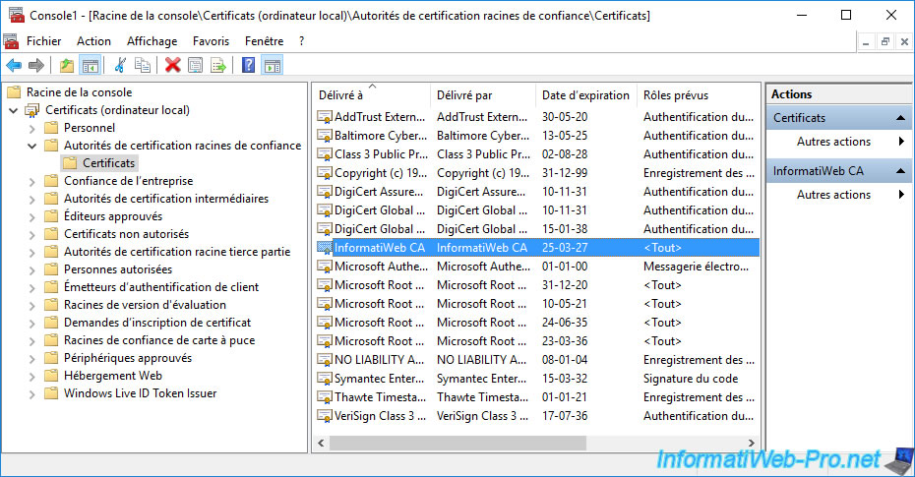Image resolution: width=915 pixels, height=477 pixels.
Task: Expand Personnes autorisées tree node
Action: coord(32,270)
